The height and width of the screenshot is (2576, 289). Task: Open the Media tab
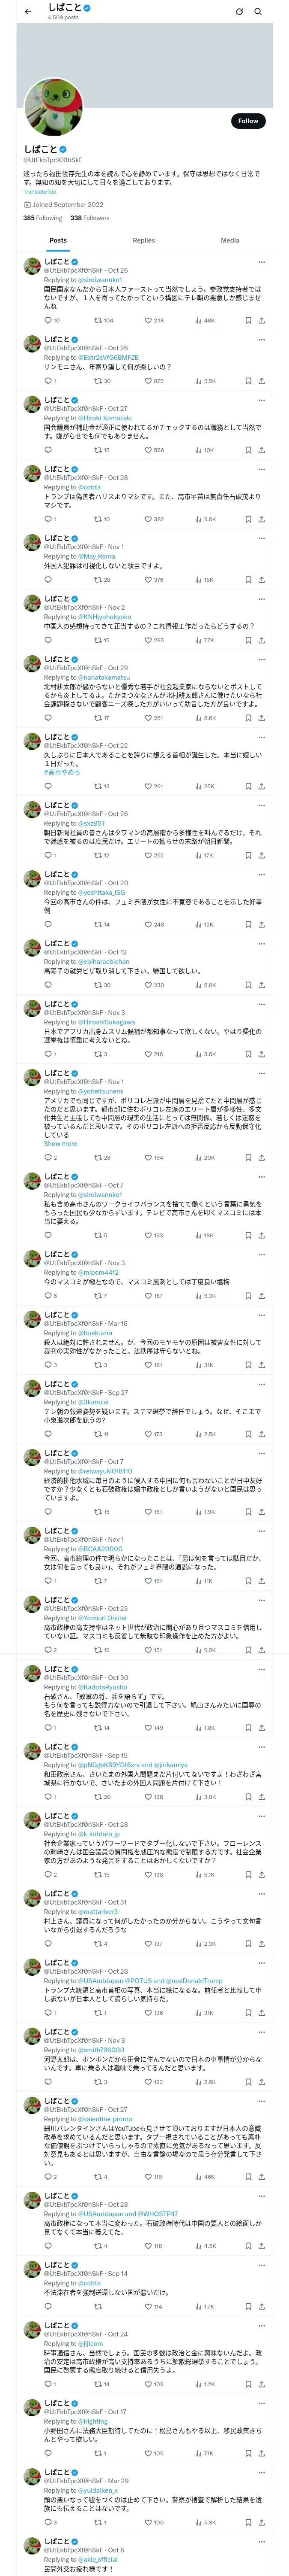click(x=229, y=240)
